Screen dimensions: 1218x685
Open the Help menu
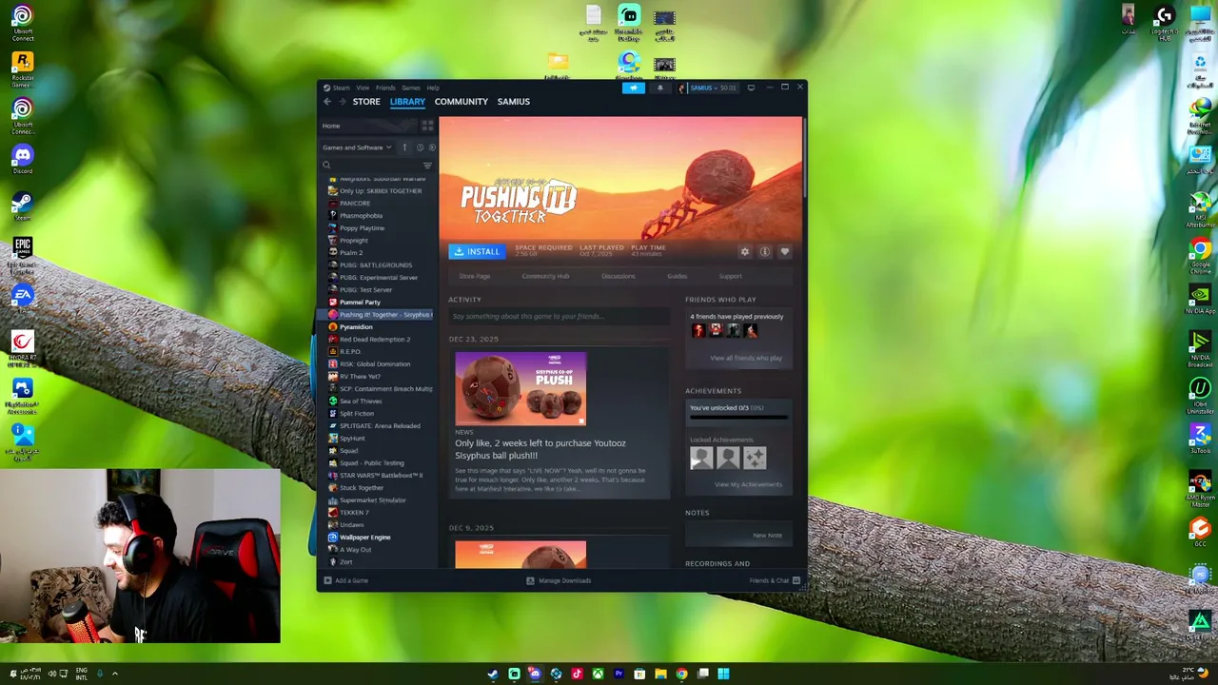click(433, 88)
